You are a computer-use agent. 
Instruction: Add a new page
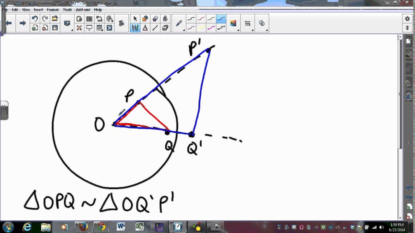tap(35, 28)
